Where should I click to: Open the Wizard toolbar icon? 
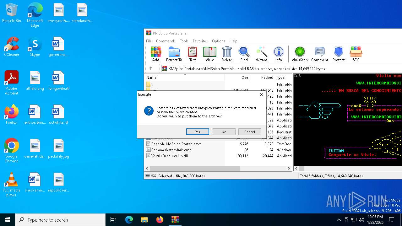(x=261, y=54)
